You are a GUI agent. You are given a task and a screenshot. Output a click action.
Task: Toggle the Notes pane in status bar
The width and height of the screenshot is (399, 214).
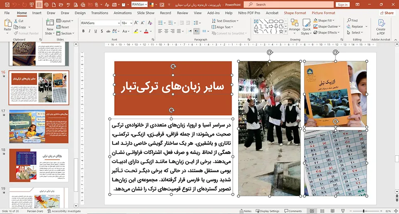pyautogui.click(x=246, y=211)
